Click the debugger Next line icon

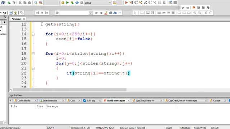136,3
